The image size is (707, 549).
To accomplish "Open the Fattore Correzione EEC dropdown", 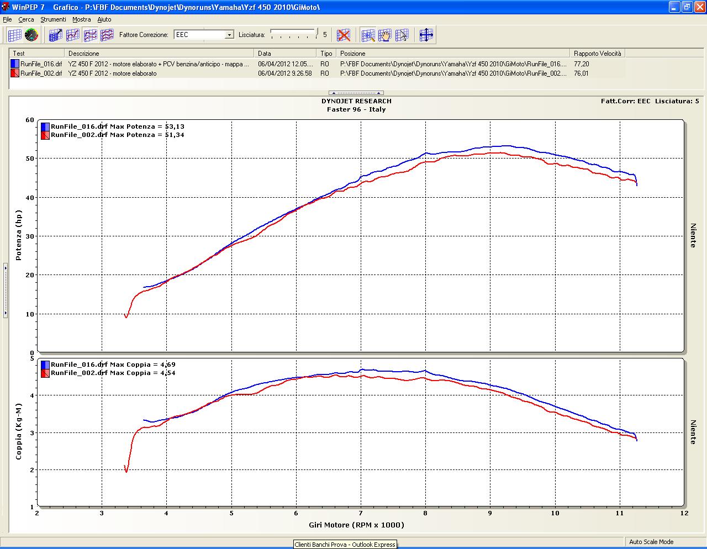I will point(229,35).
